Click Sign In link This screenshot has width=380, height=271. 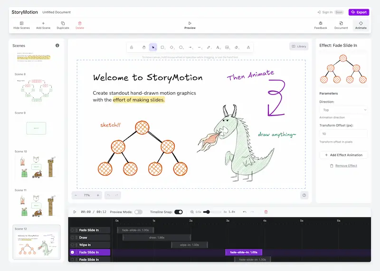point(325,12)
